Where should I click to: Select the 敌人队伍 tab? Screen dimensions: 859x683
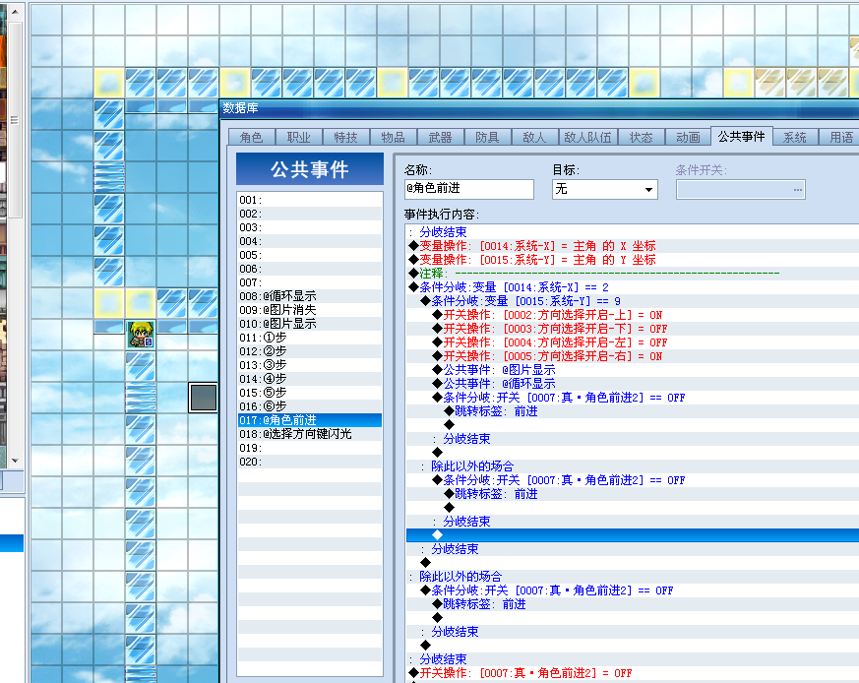[587, 137]
